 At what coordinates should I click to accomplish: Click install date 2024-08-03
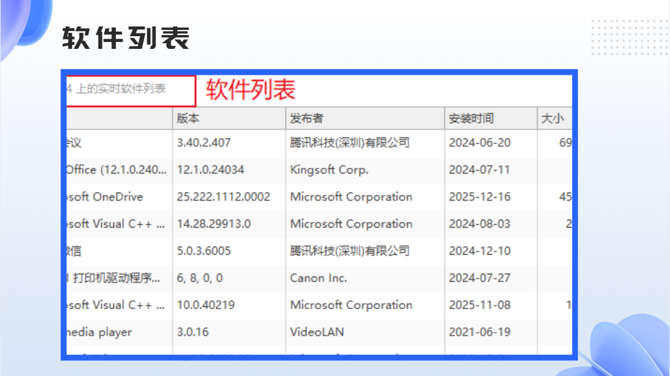click(x=479, y=224)
